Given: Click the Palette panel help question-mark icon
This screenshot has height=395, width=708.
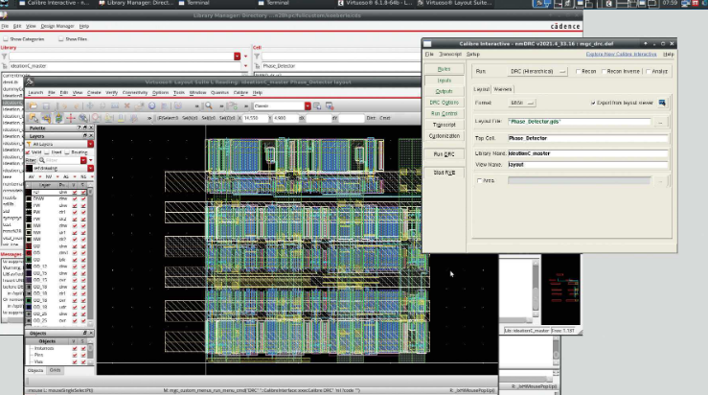Looking at the screenshot, I should click(x=79, y=128).
